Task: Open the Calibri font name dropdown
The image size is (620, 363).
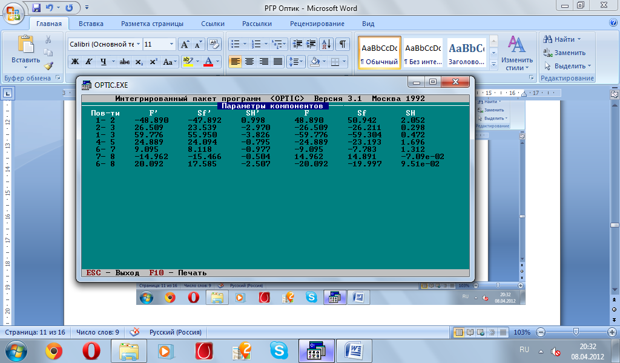Action: (139, 44)
